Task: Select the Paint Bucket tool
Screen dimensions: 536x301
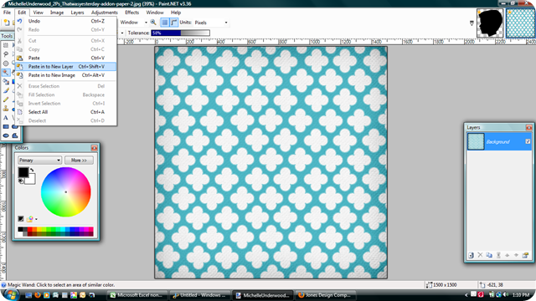Action: click(x=6, y=82)
